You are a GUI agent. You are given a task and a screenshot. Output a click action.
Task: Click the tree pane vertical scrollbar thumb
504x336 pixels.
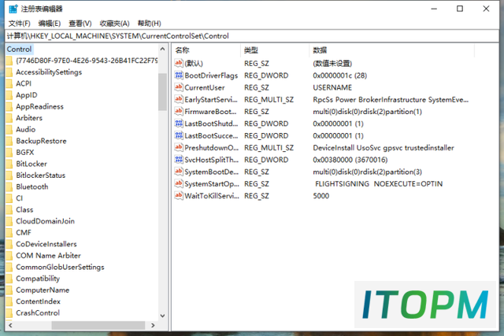point(162,92)
